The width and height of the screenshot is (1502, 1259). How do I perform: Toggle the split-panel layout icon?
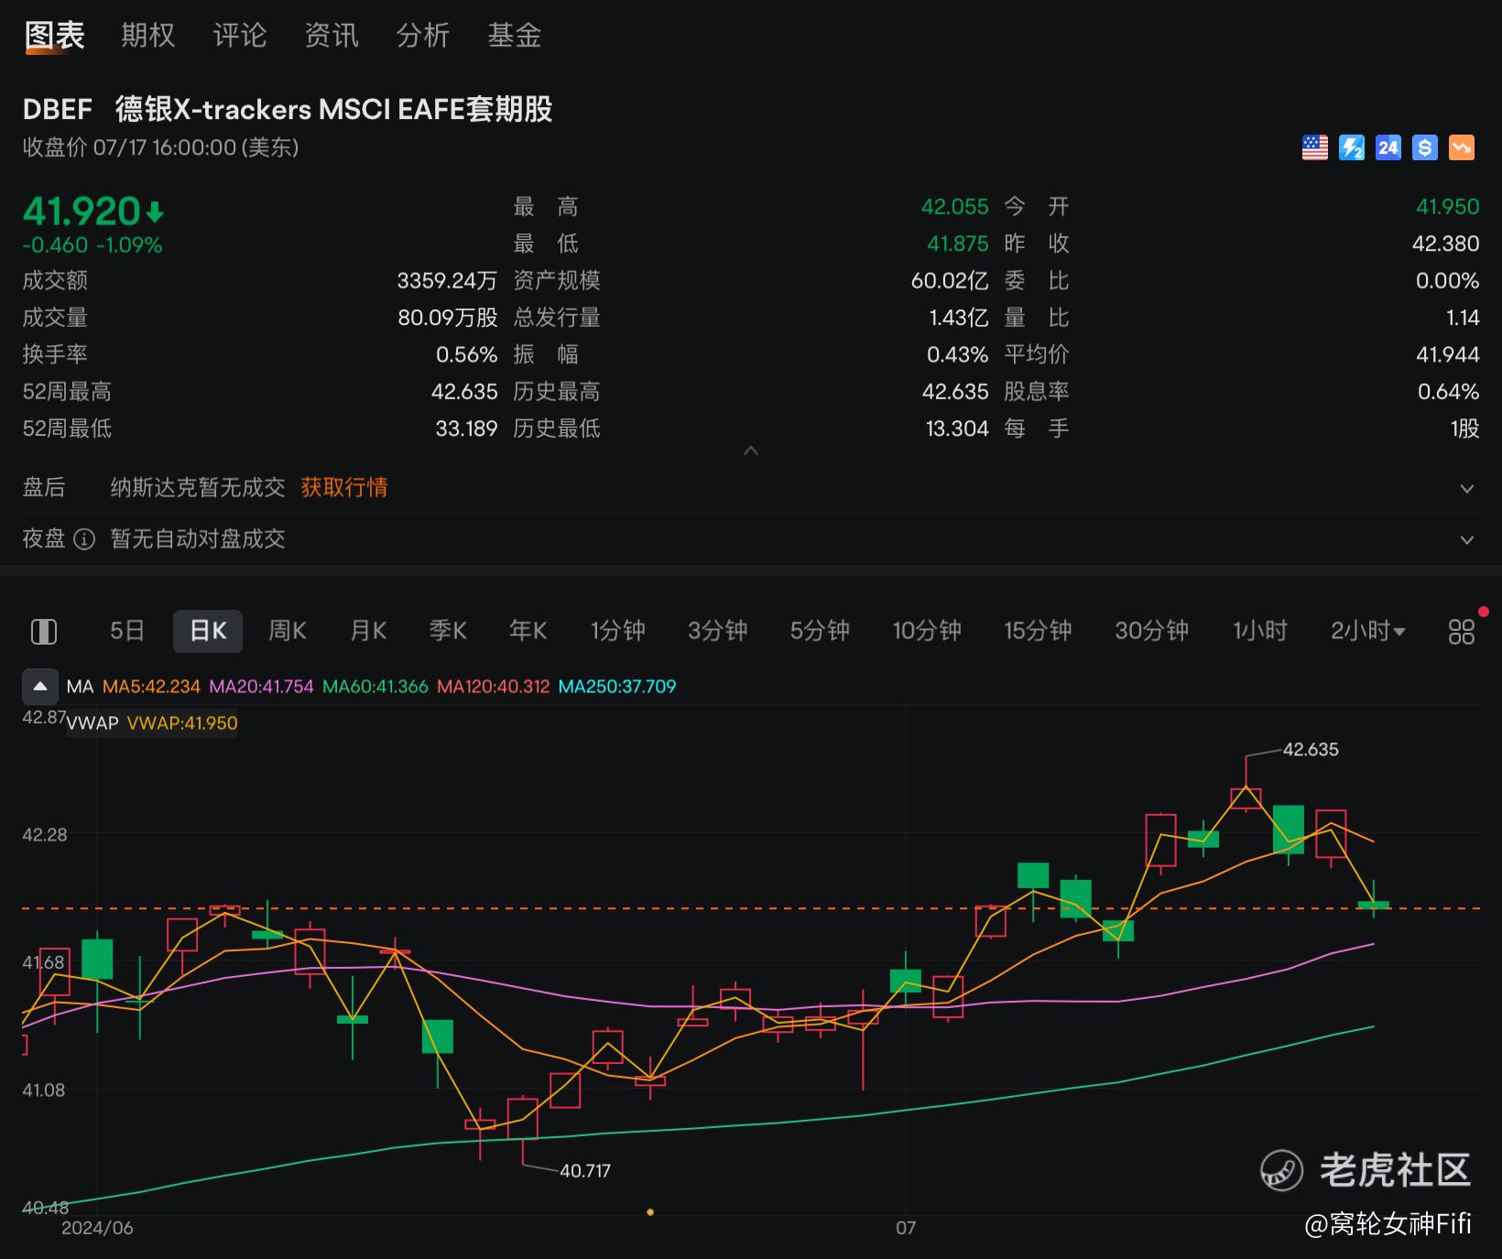click(44, 632)
